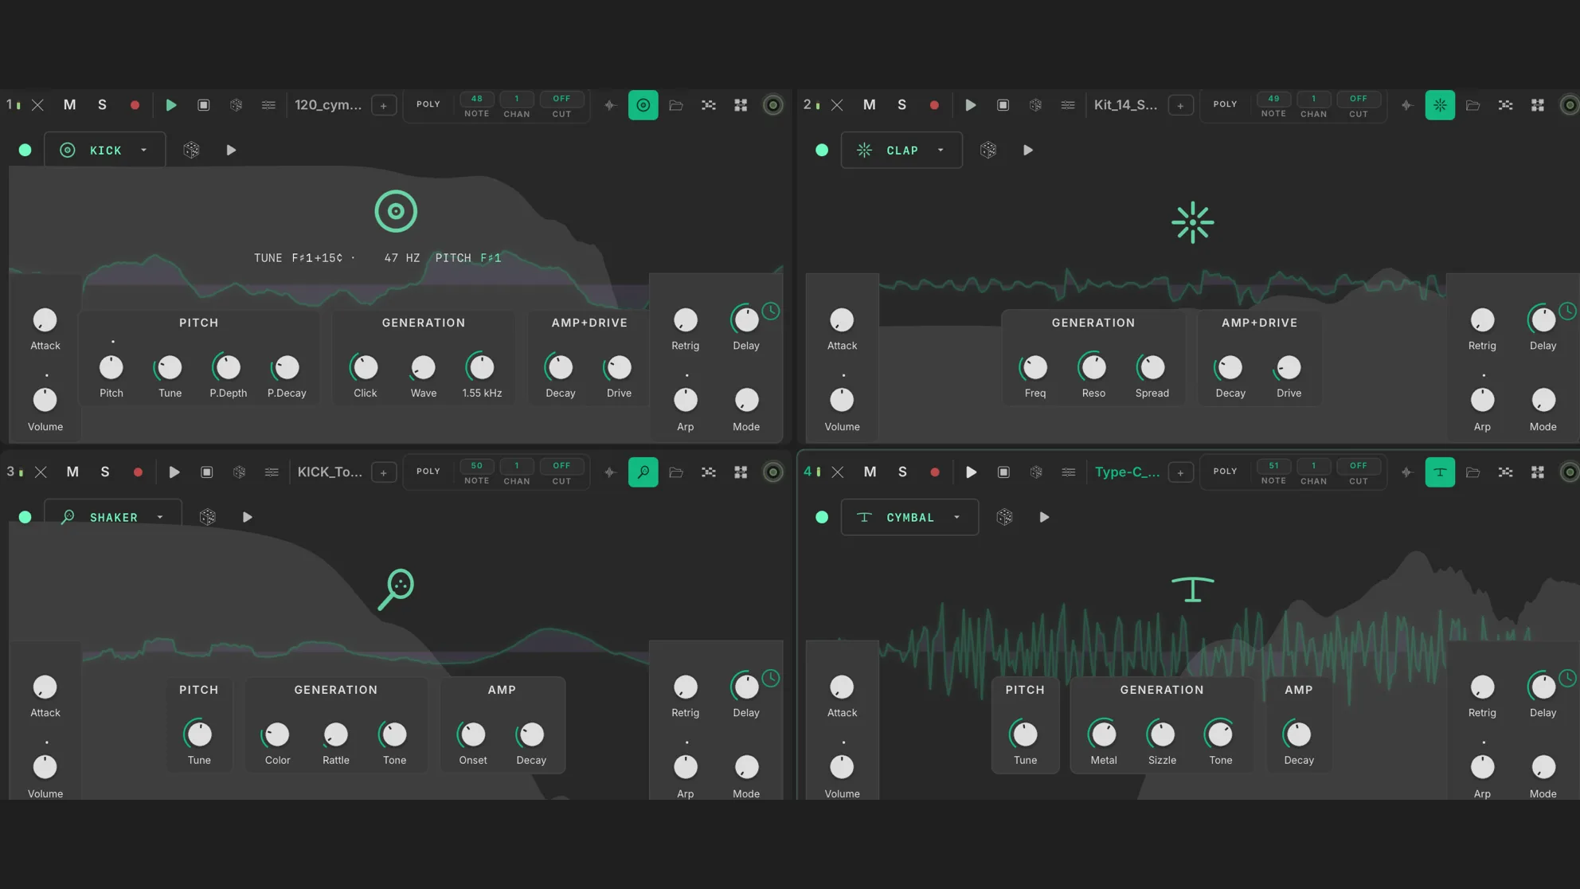Solo track 2 with the S button
The image size is (1580, 889).
tap(901, 105)
